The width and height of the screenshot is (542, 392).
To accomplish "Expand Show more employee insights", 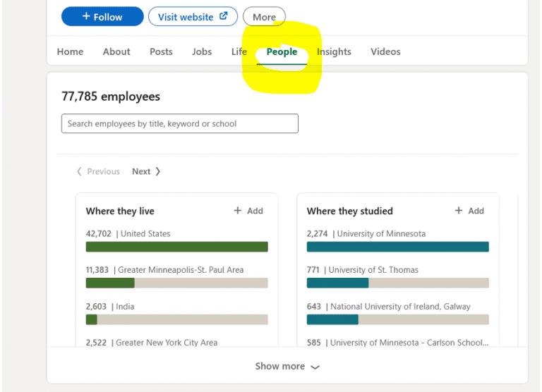I will (x=287, y=367).
